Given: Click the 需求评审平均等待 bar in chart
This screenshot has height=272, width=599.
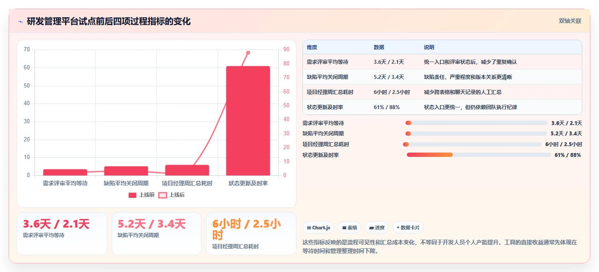Looking at the screenshot, I should 65,172.
